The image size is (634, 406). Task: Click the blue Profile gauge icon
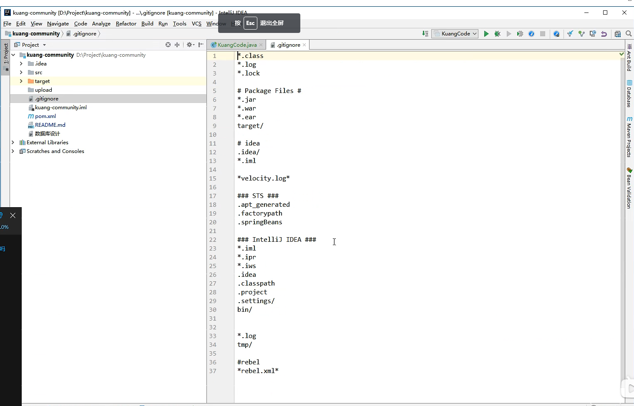click(x=531, y=34)
